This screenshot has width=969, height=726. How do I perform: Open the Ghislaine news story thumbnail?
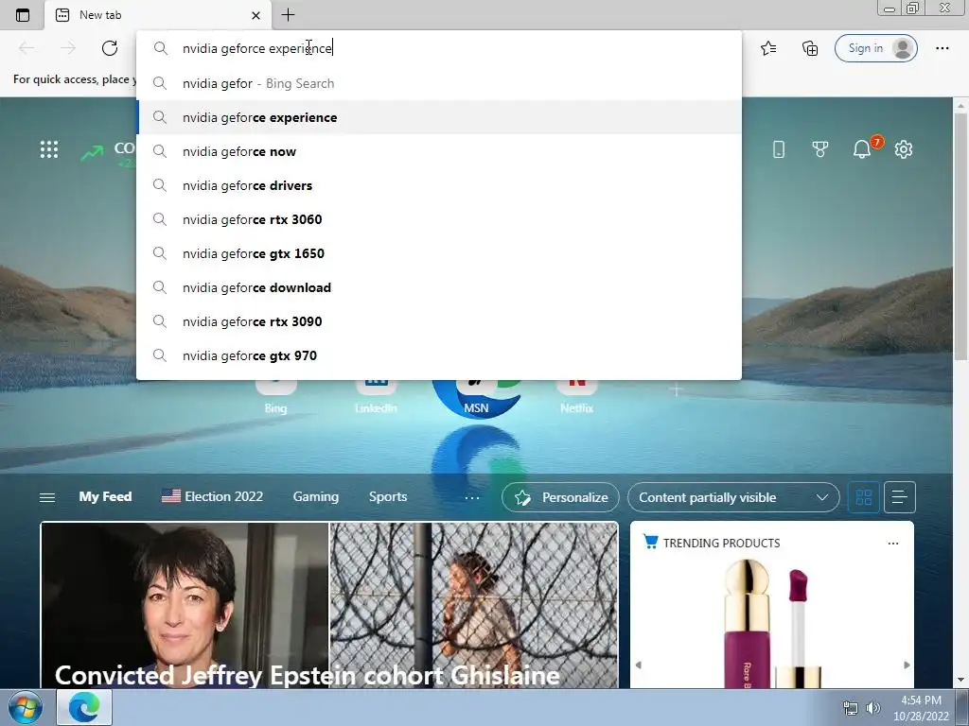(329, 605)
